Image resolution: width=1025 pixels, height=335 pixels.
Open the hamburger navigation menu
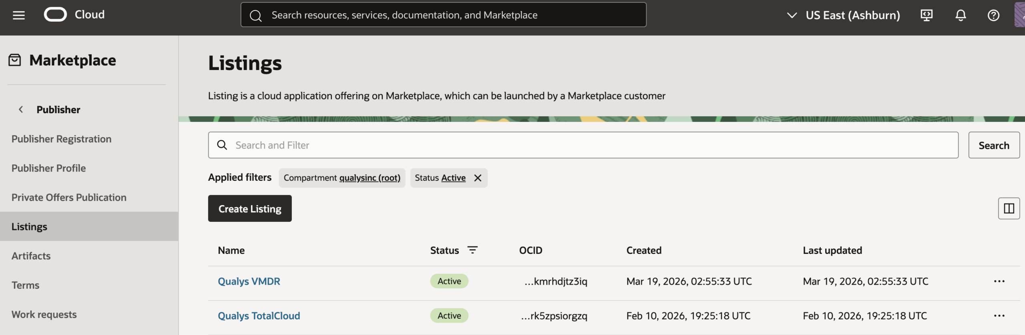19,15
